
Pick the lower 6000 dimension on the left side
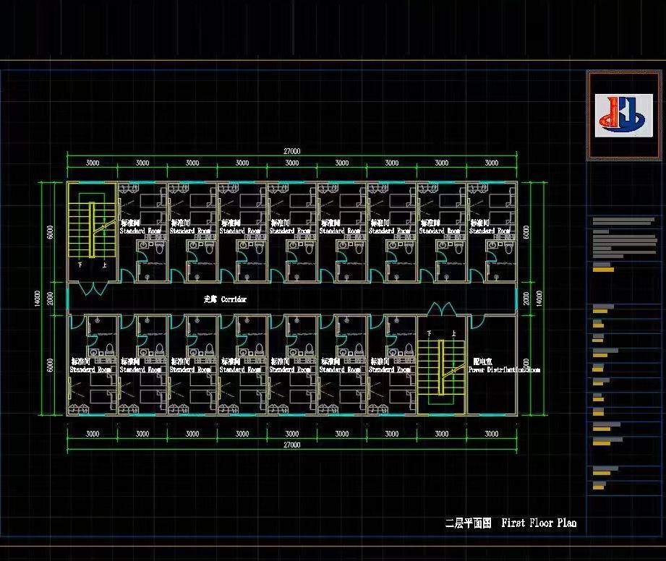point(50,365)
